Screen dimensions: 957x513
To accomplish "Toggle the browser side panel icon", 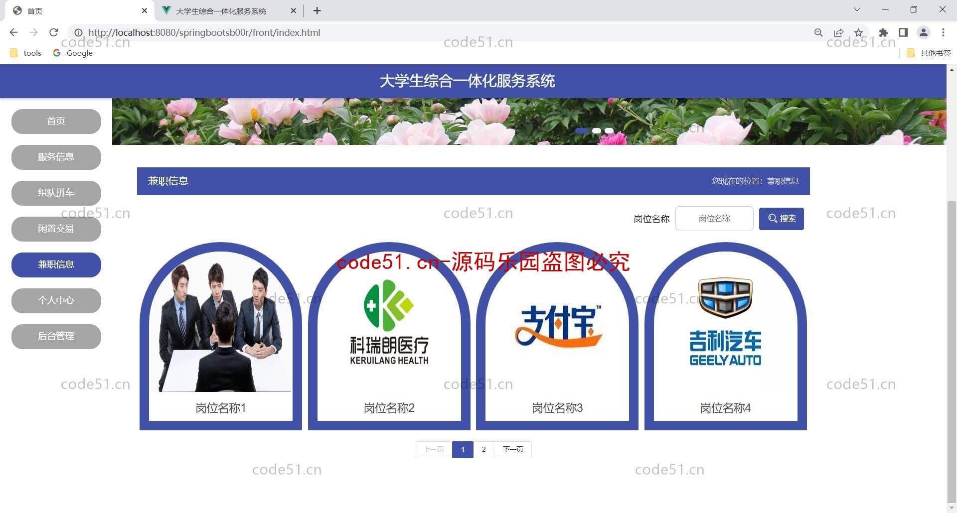I will coord(903,32).
